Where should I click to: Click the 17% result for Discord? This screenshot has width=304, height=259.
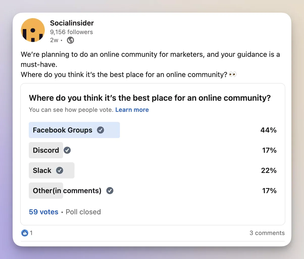(269, 150)
